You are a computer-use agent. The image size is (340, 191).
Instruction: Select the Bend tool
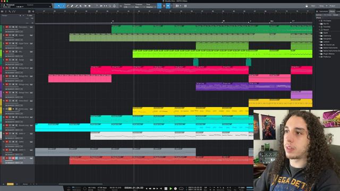pos(85,6)
